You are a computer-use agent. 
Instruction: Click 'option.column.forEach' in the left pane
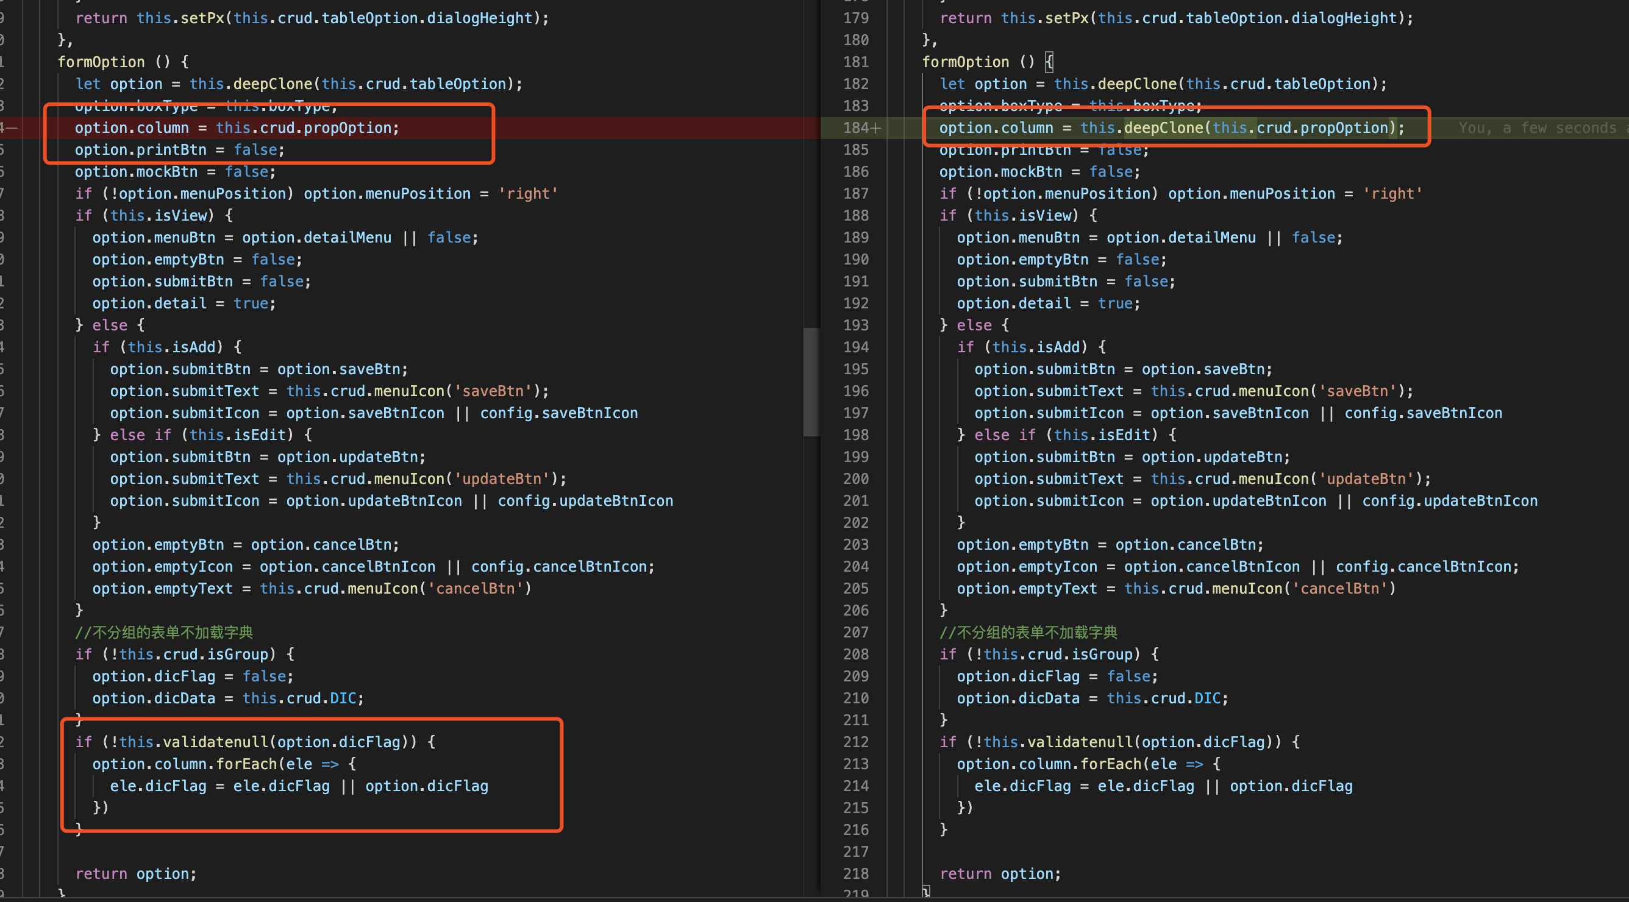pos(185,764)
